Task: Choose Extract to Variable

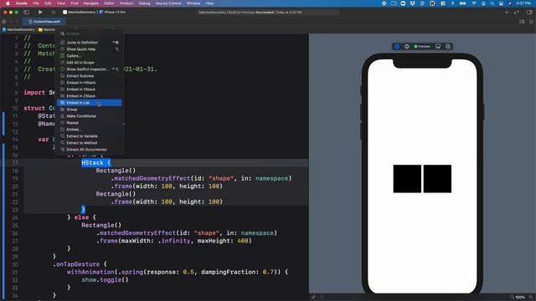Action: [90, 136]
